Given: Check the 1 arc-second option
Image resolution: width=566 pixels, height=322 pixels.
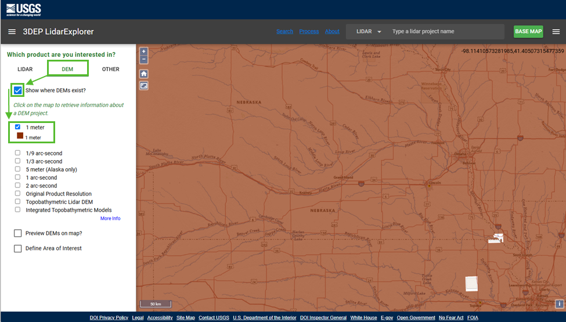Looking at the screenshot, I should pos(17,177).
